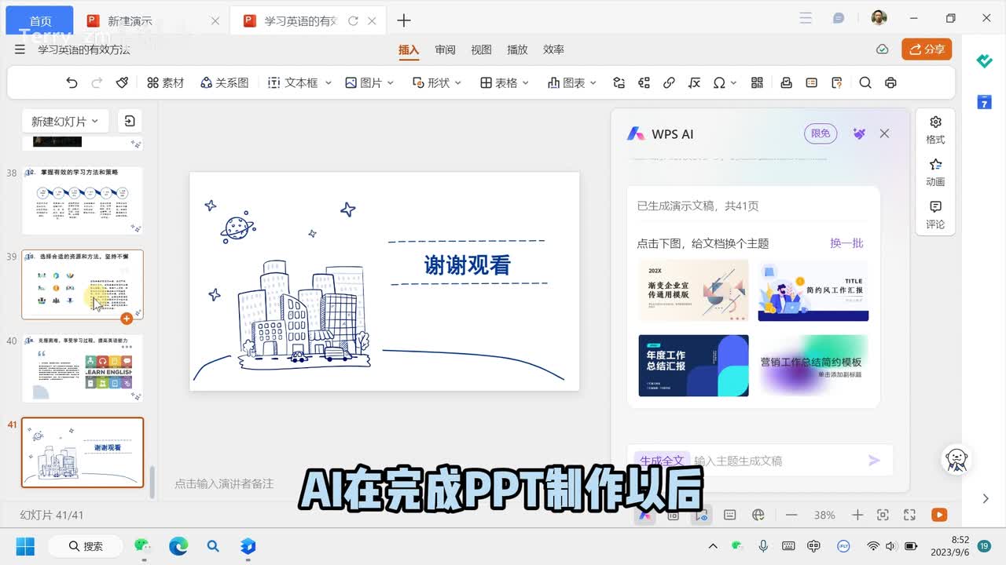Open the 动画 animation side panel
1006x565 pixels.
(x=935, y=172)
